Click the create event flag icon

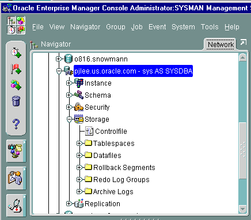(x=16, y=69)
